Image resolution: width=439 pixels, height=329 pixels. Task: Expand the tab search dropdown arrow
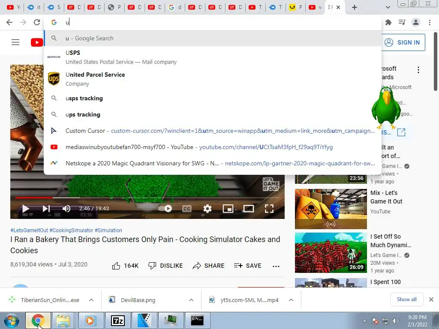coord(388,7)
